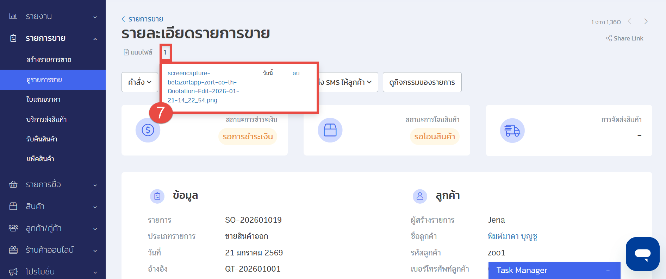Open the คำสั่ง dropdown
The width and height of the screenshot is (666, 279).
pos(140,82)
